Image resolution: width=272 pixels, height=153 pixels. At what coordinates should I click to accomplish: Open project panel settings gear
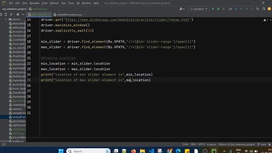[18, 14]
